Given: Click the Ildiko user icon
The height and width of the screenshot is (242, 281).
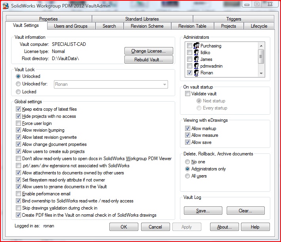Looking at the screenshot, I should [196, 53].
